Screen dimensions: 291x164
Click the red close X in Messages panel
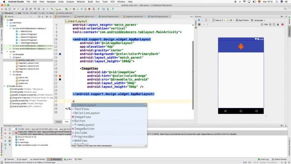(x=5, y=133)
